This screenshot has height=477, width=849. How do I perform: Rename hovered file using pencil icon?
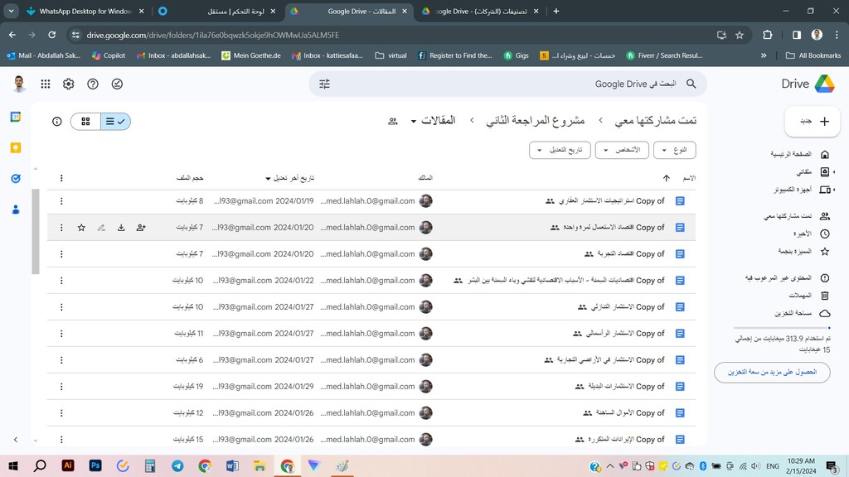(x=101, y=228)
